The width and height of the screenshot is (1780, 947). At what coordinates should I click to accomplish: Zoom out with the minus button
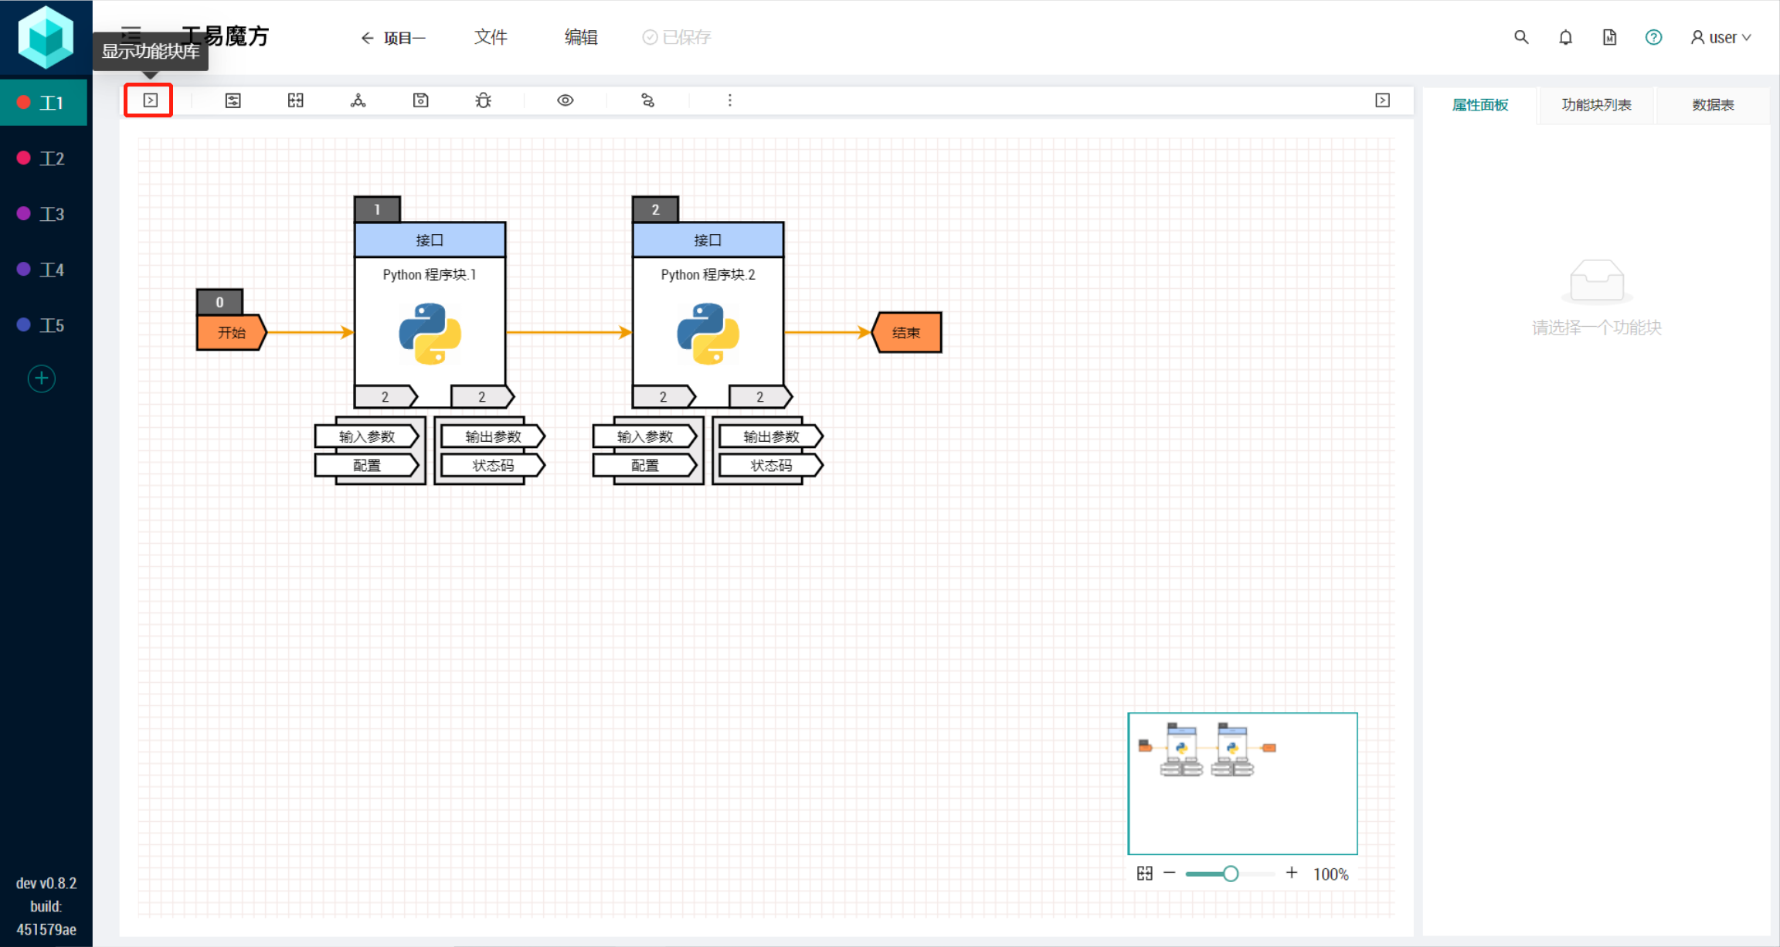coord(1170,873)
